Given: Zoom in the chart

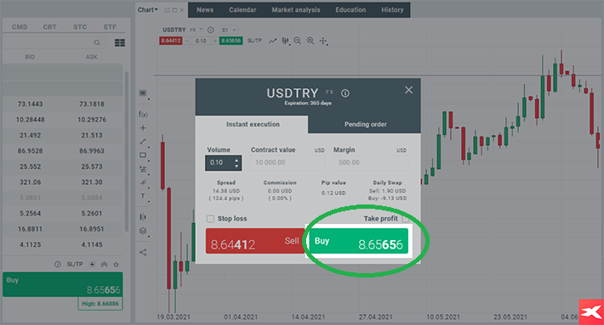Looking at the screenshot, I should [311, 41].
